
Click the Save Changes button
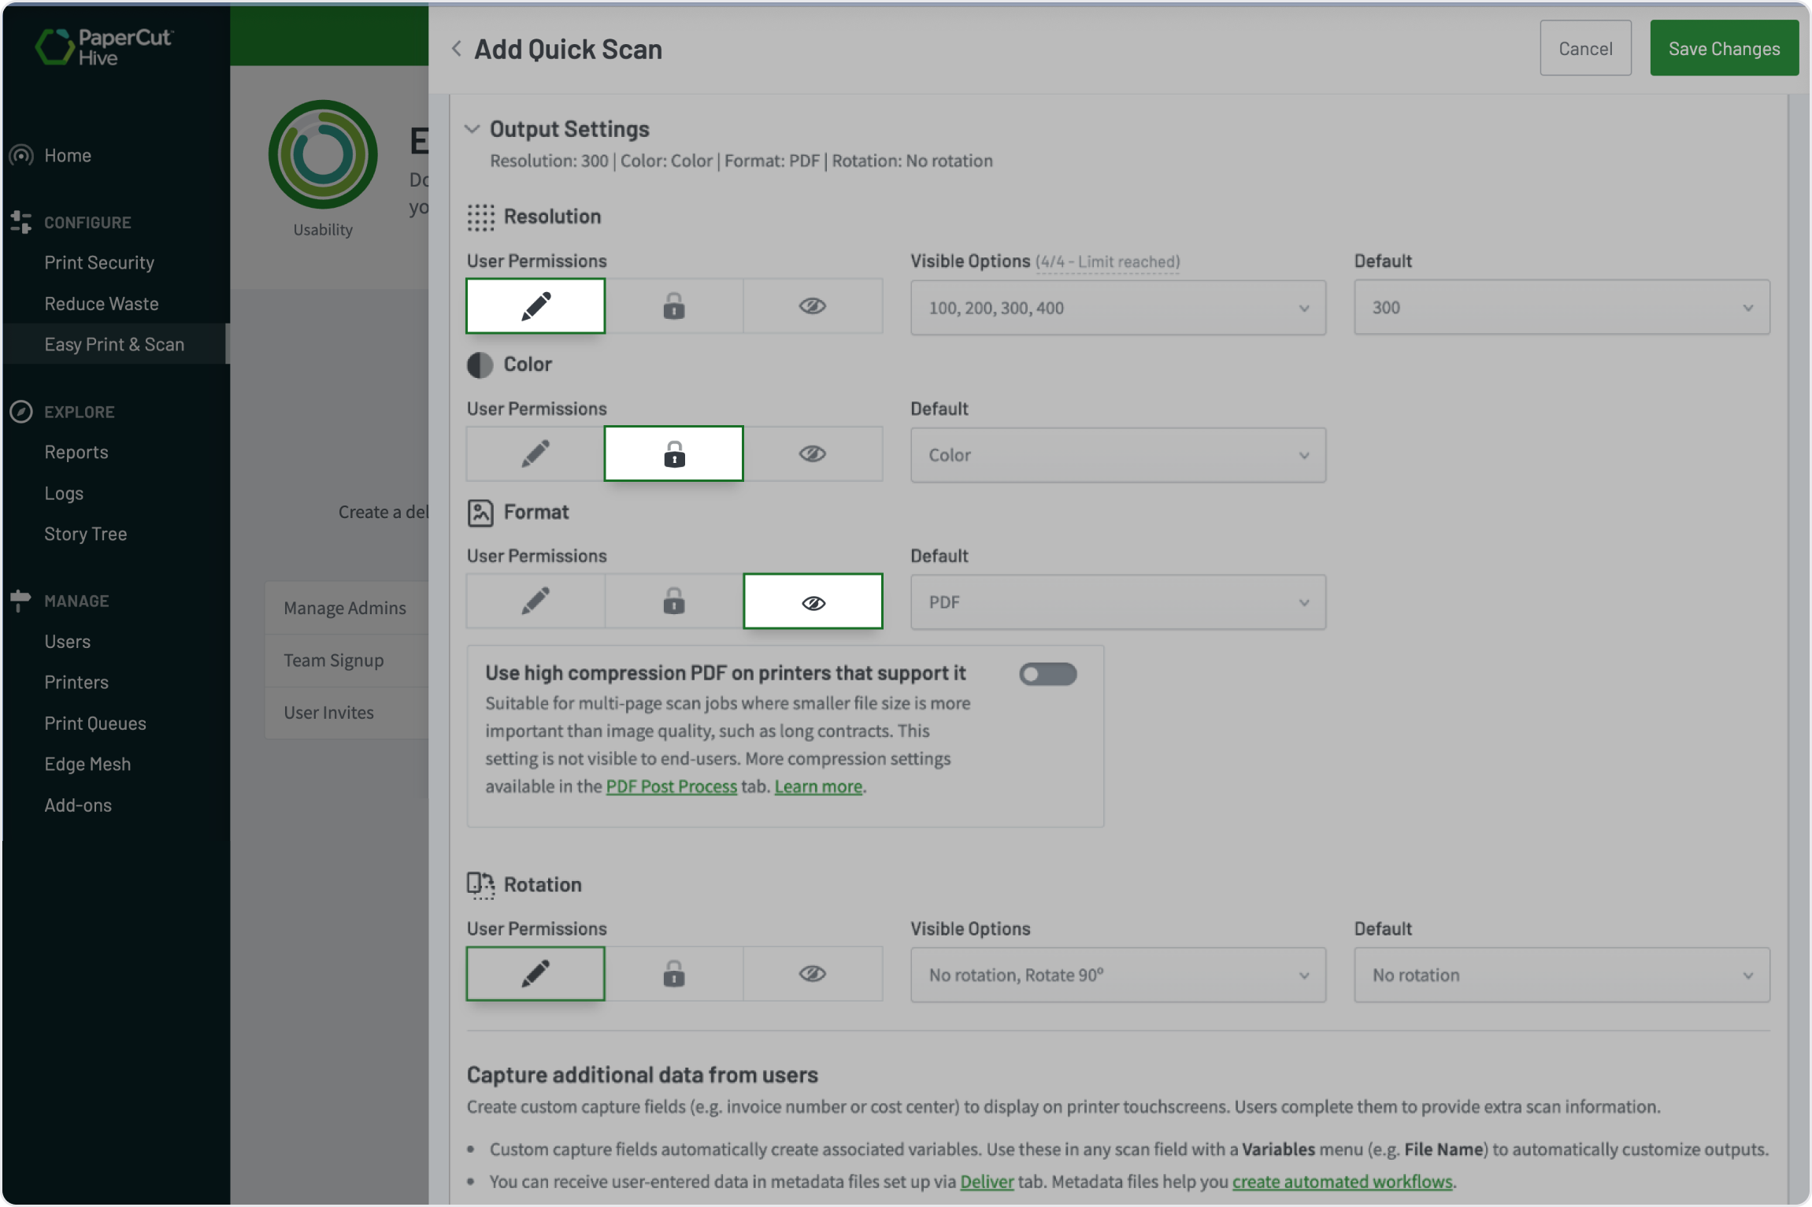(1724, 47)
